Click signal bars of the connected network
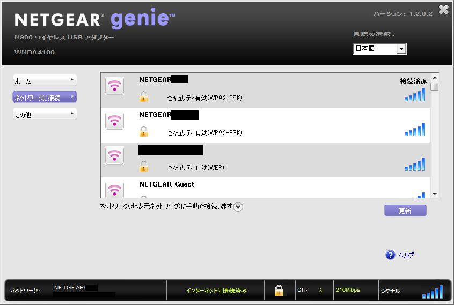 click(415, 95)
